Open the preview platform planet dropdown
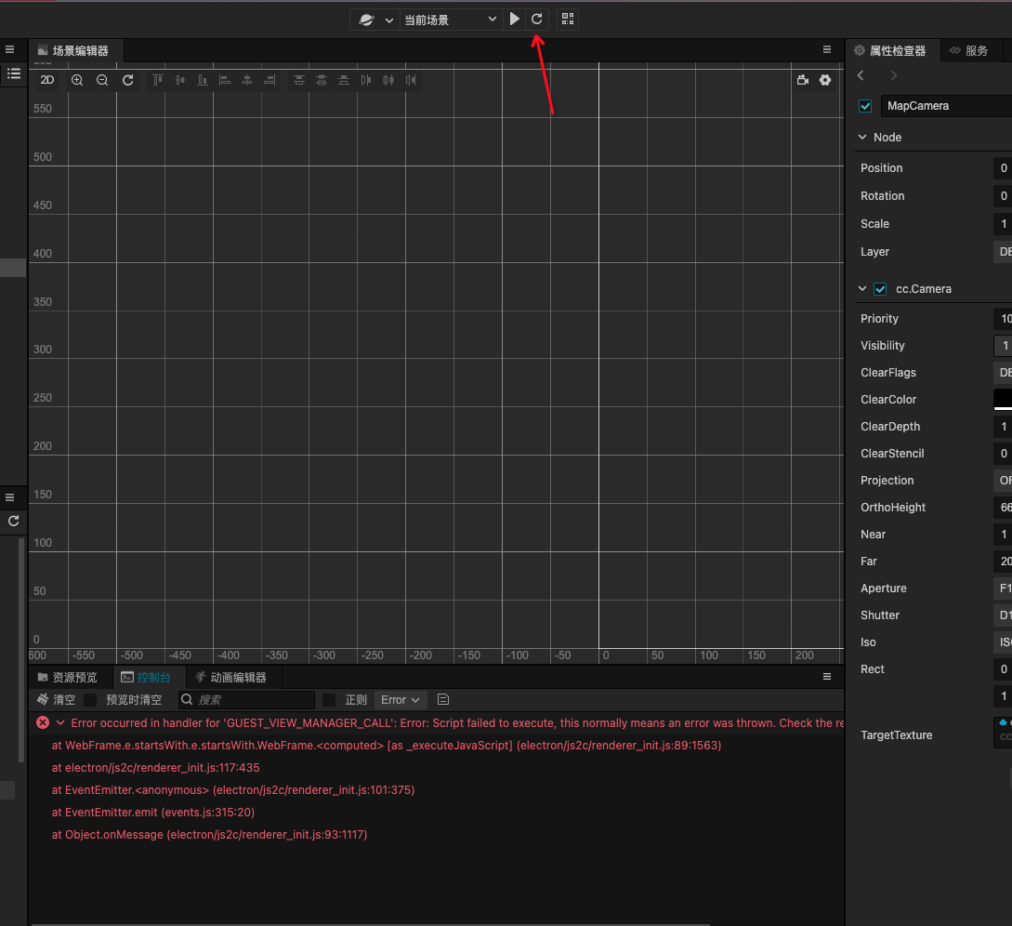 (375, 20)
